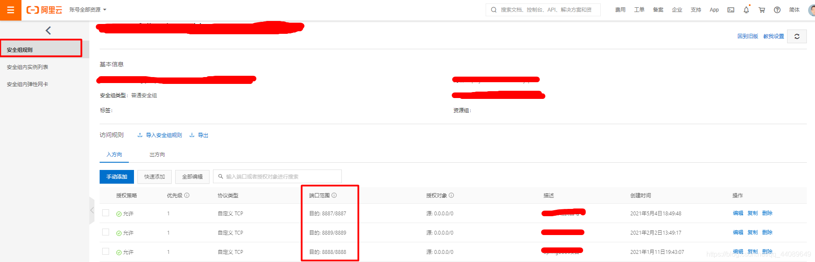The height and width of the screenshot is (262, 815).
Task: Expand the 账号全部资源 dropdown
Action: coord(88,10)
